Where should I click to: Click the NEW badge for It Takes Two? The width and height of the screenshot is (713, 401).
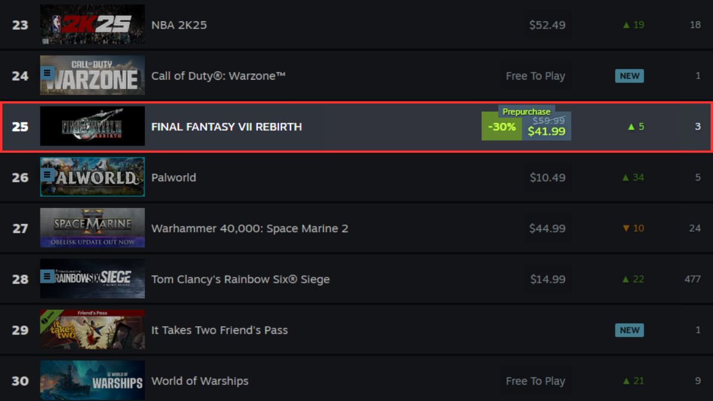pos(630,330)
